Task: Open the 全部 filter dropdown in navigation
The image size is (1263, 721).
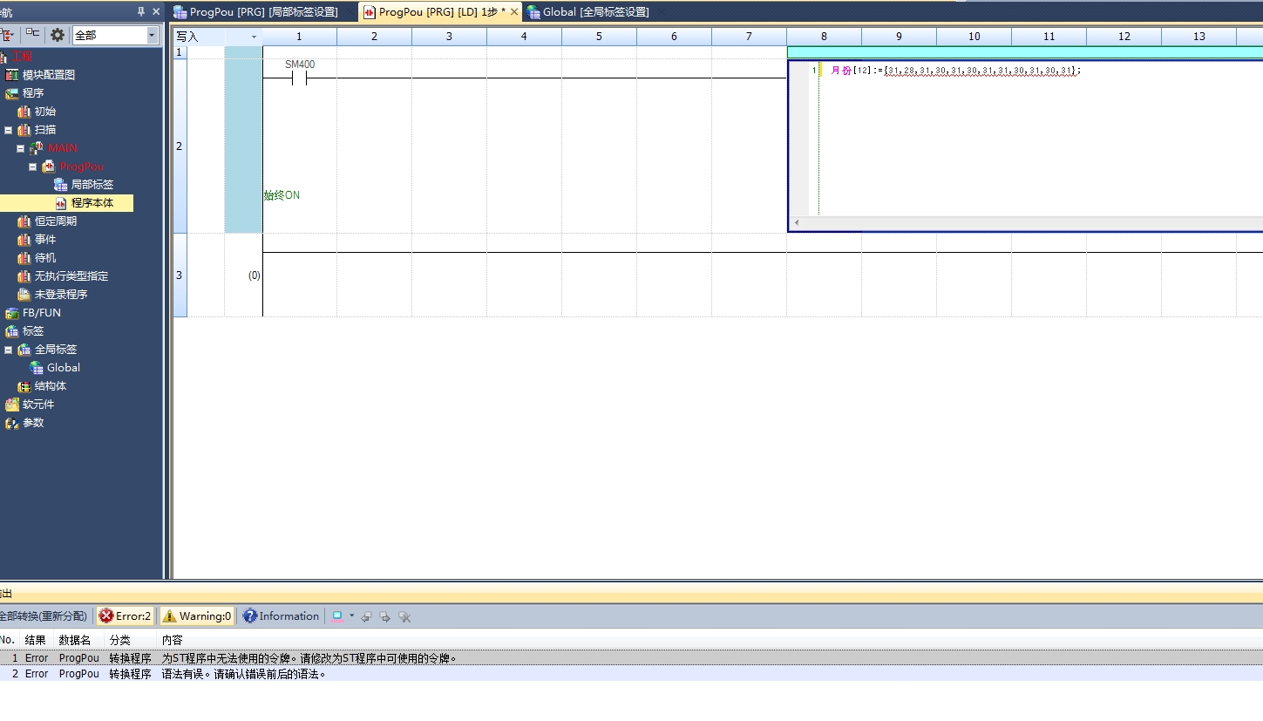Action: coord(153,35)
